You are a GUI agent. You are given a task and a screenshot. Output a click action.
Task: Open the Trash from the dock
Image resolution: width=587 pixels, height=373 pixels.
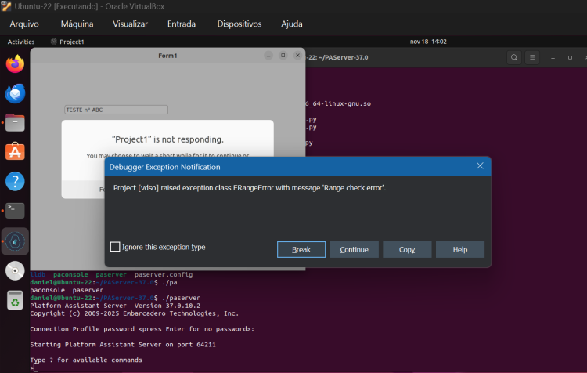click(15, 300)
